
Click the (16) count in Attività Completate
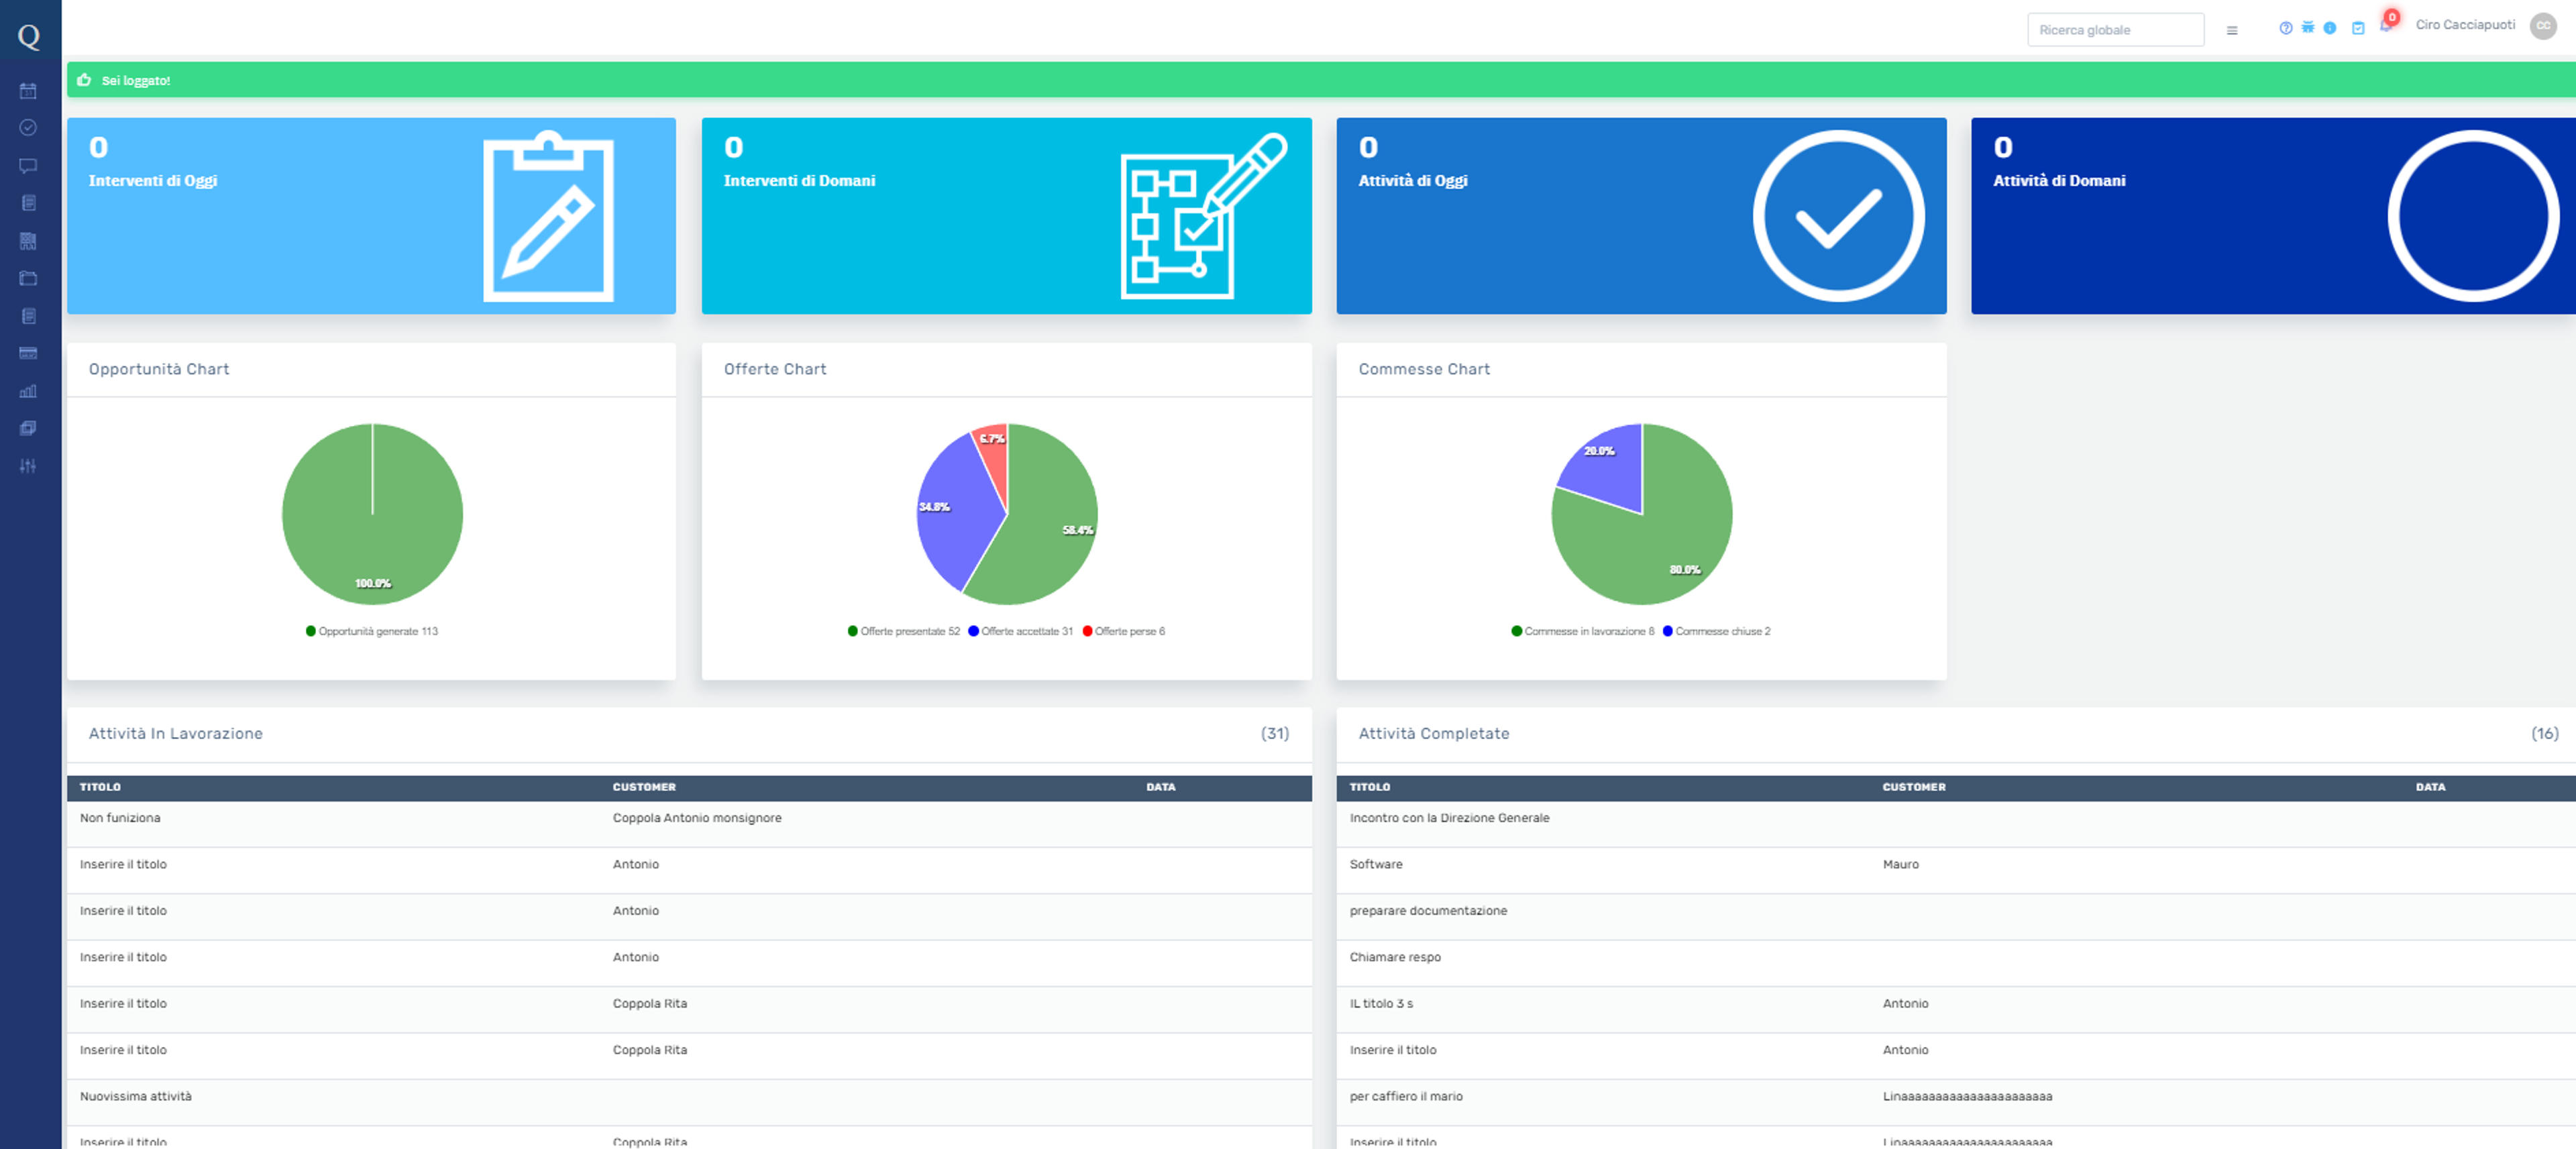pyautogui.click(x=2545, y=733)
